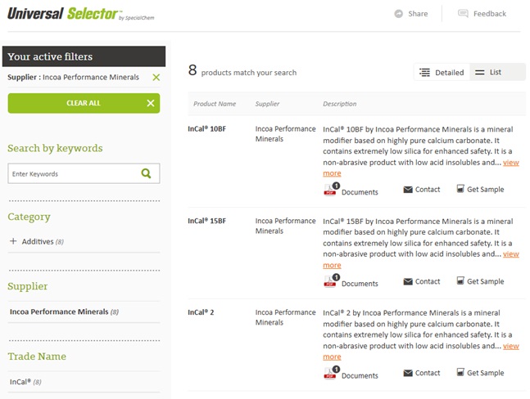Click the Enter Keywords search field
Viewport: 530px width, 399px height.
(x=75, y=173)
